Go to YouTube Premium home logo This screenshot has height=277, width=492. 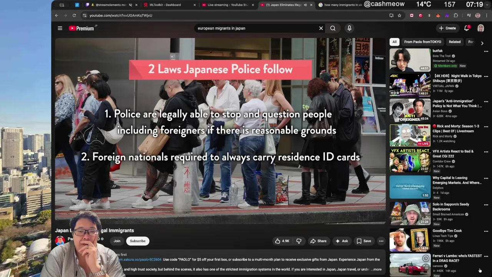coord(81,28)
